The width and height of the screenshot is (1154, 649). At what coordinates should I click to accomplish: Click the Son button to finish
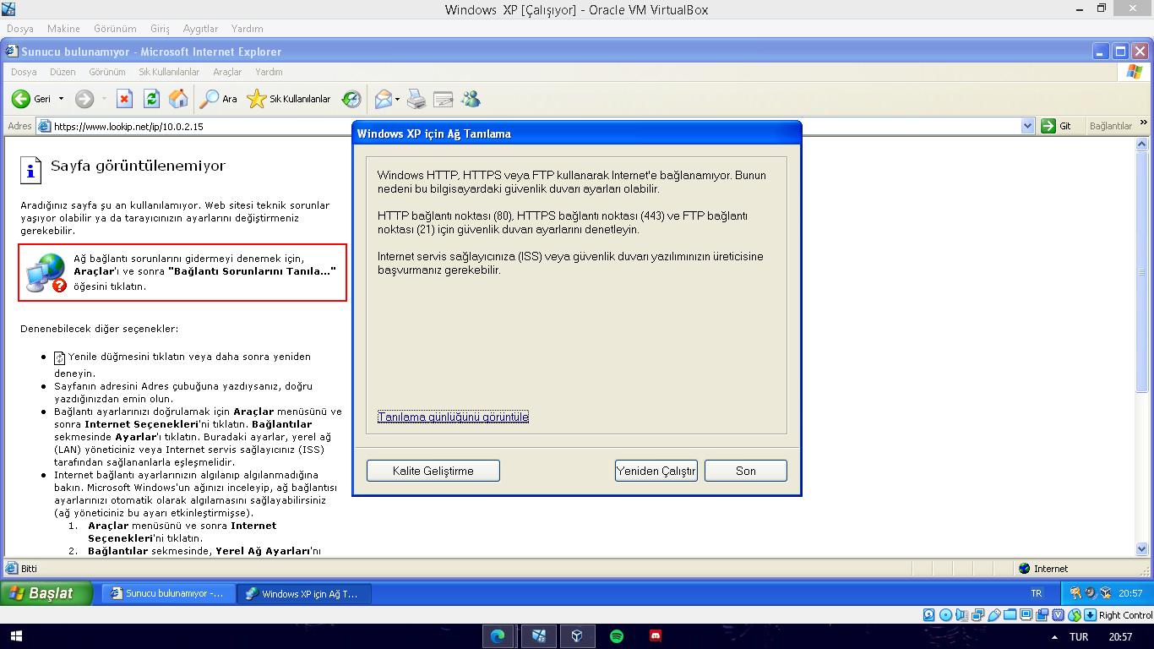746,471
